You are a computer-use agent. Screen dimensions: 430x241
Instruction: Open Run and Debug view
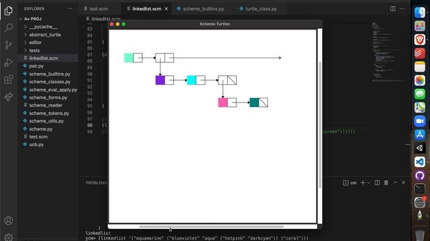[x=9, y=62]
